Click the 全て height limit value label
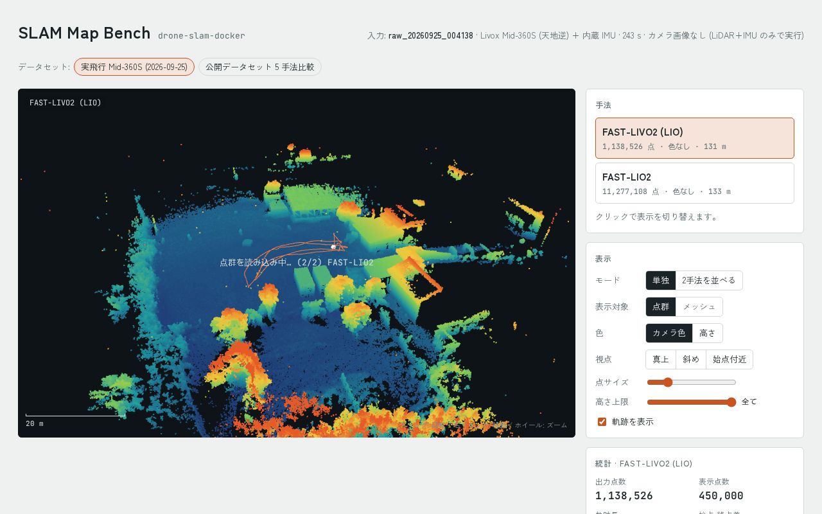The width and height of the screenshot is (822, 514). click(749, 402)
